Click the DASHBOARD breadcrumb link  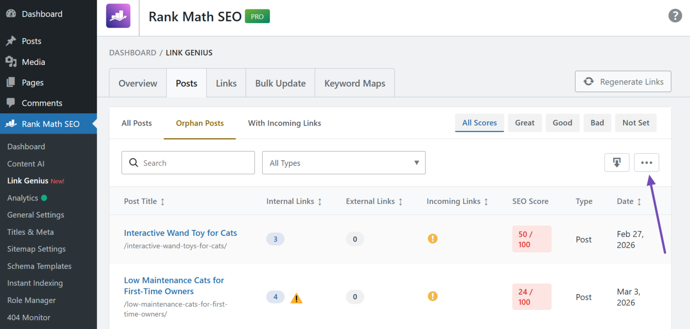pos(133,53)
